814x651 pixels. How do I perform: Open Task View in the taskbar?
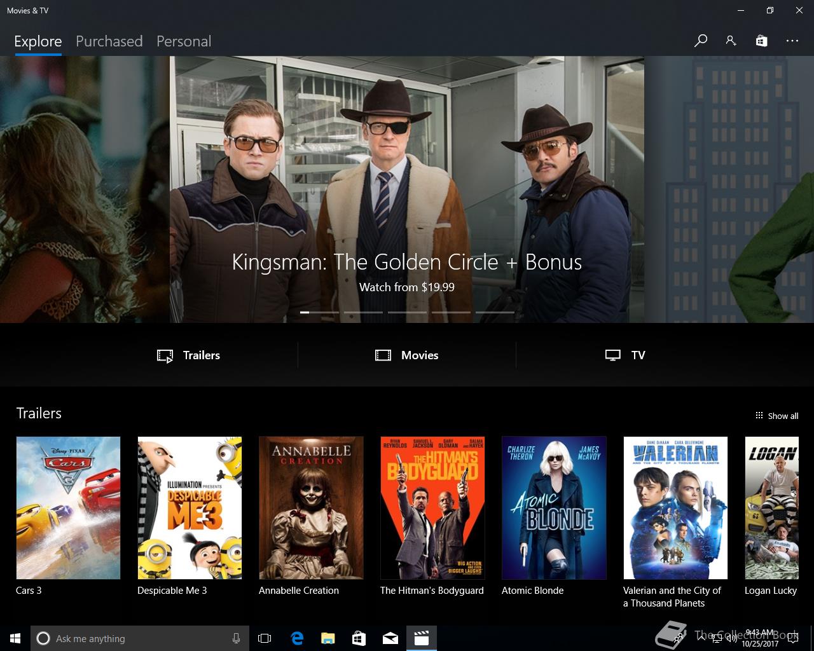[x=265, y=638]
